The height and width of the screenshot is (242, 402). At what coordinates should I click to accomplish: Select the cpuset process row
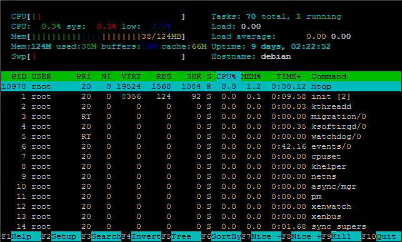tap(201, 156)
